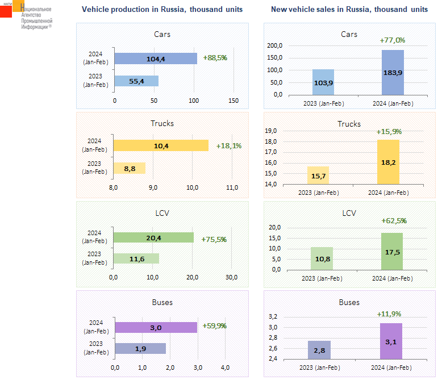Click the +88,5% growth label for Cars production
Image resolution: width=442 pixels, height=380 pixels.
pyautogui.click(x=215, y=58)
